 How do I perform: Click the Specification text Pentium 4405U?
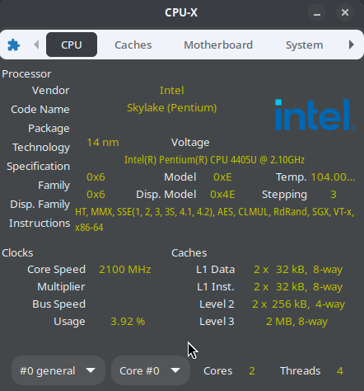click(x=214, y=160)
